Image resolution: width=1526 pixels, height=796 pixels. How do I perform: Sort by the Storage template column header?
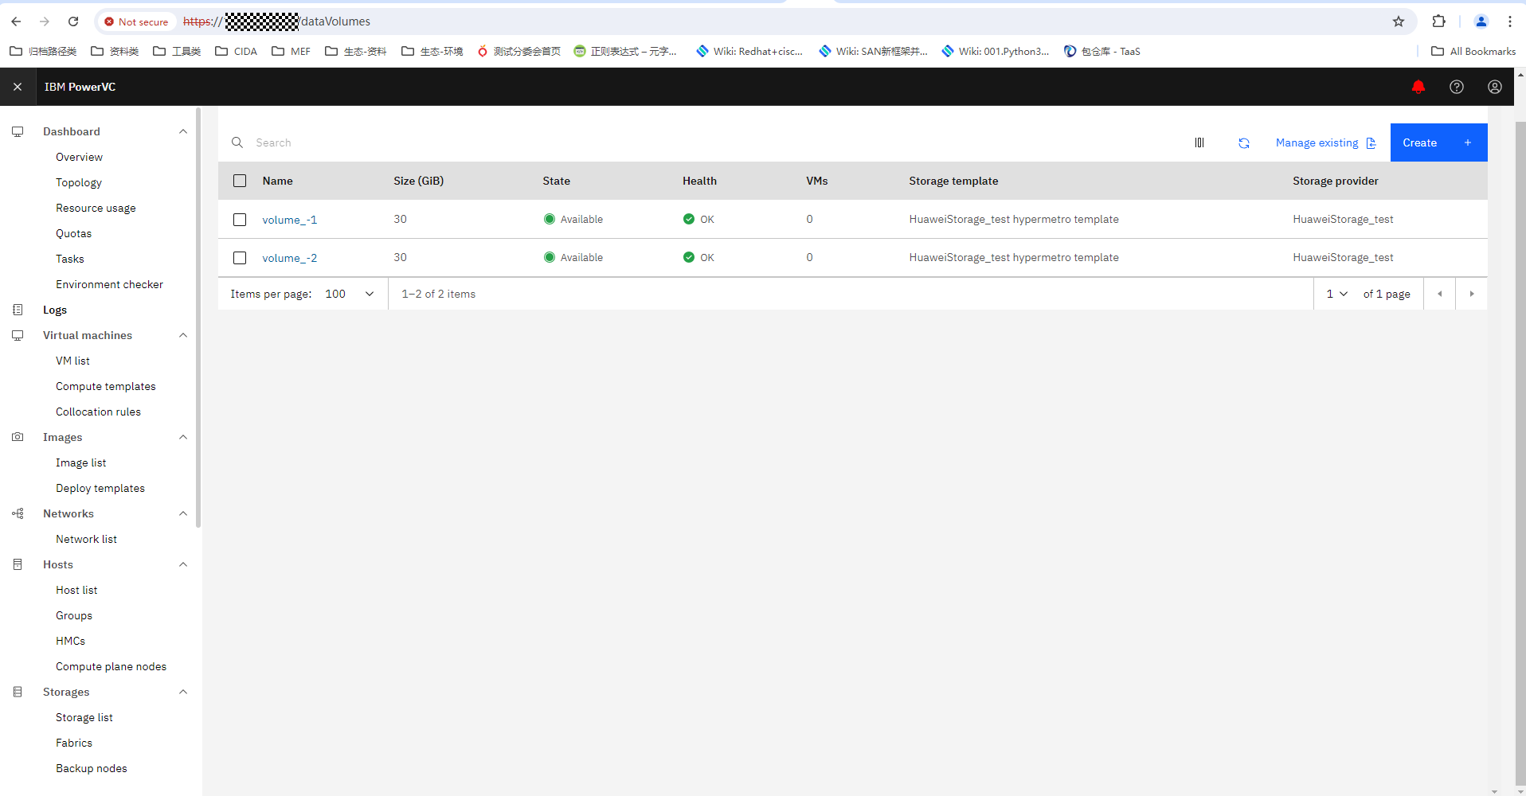953,181
